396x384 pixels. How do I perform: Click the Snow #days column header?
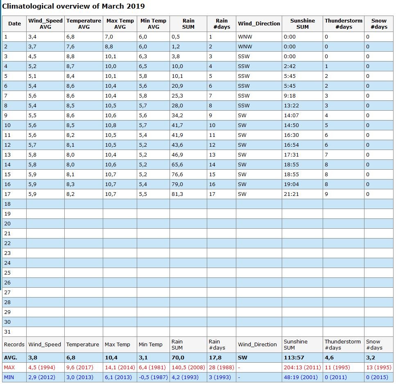[x=379, y=24]
